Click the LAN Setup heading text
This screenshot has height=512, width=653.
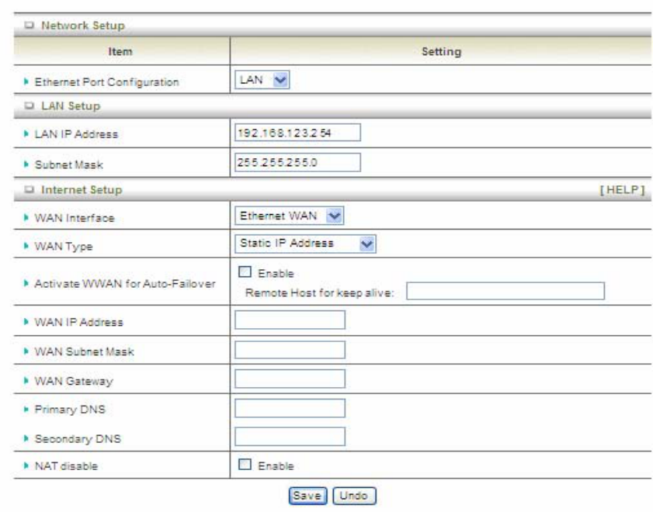point(71,106)
